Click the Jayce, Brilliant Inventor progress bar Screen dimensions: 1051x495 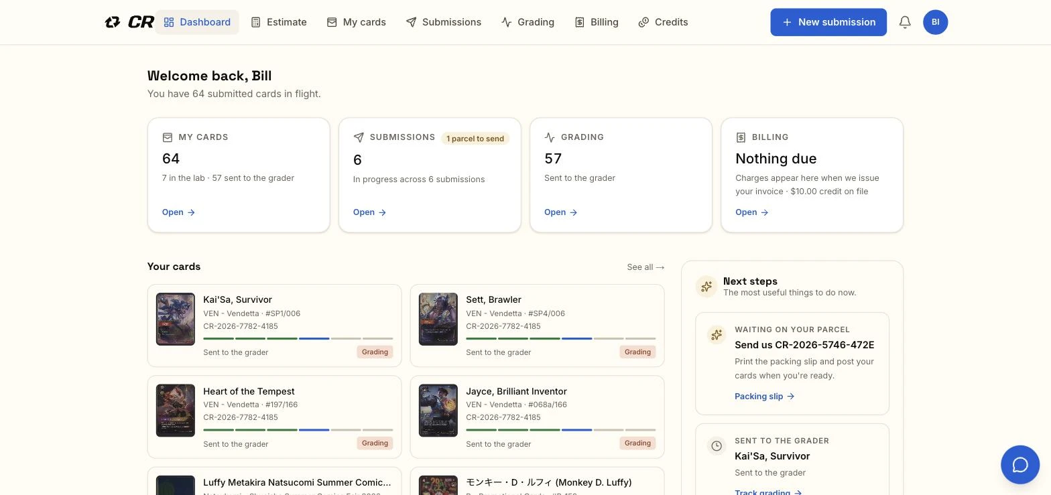pyautogui.click(x=561, y=430)
